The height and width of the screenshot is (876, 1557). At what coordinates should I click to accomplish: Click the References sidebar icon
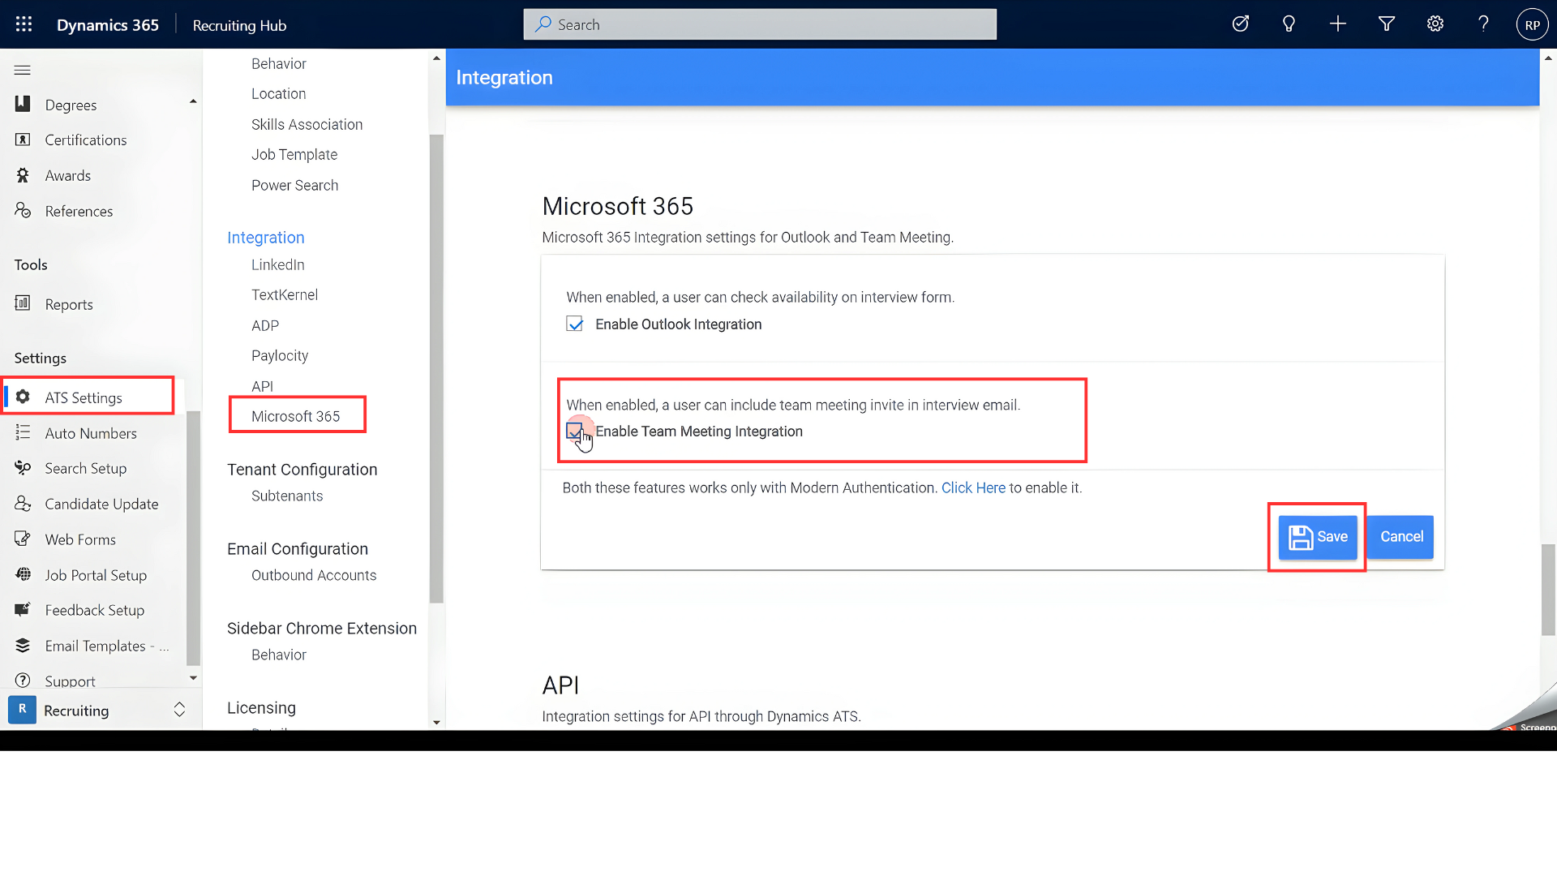[x=23, y=211]
